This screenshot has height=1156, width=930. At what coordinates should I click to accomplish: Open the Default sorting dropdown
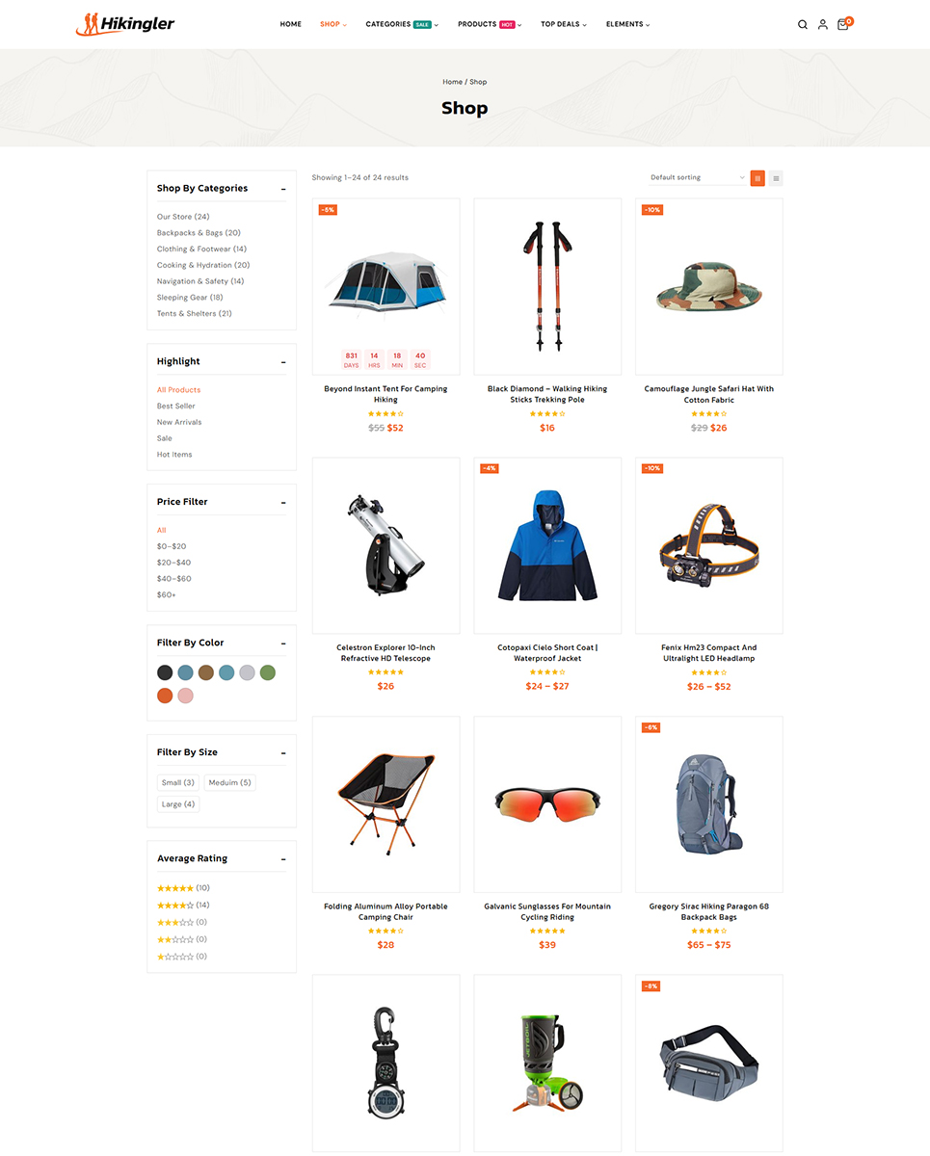click(x=696, y=178)
